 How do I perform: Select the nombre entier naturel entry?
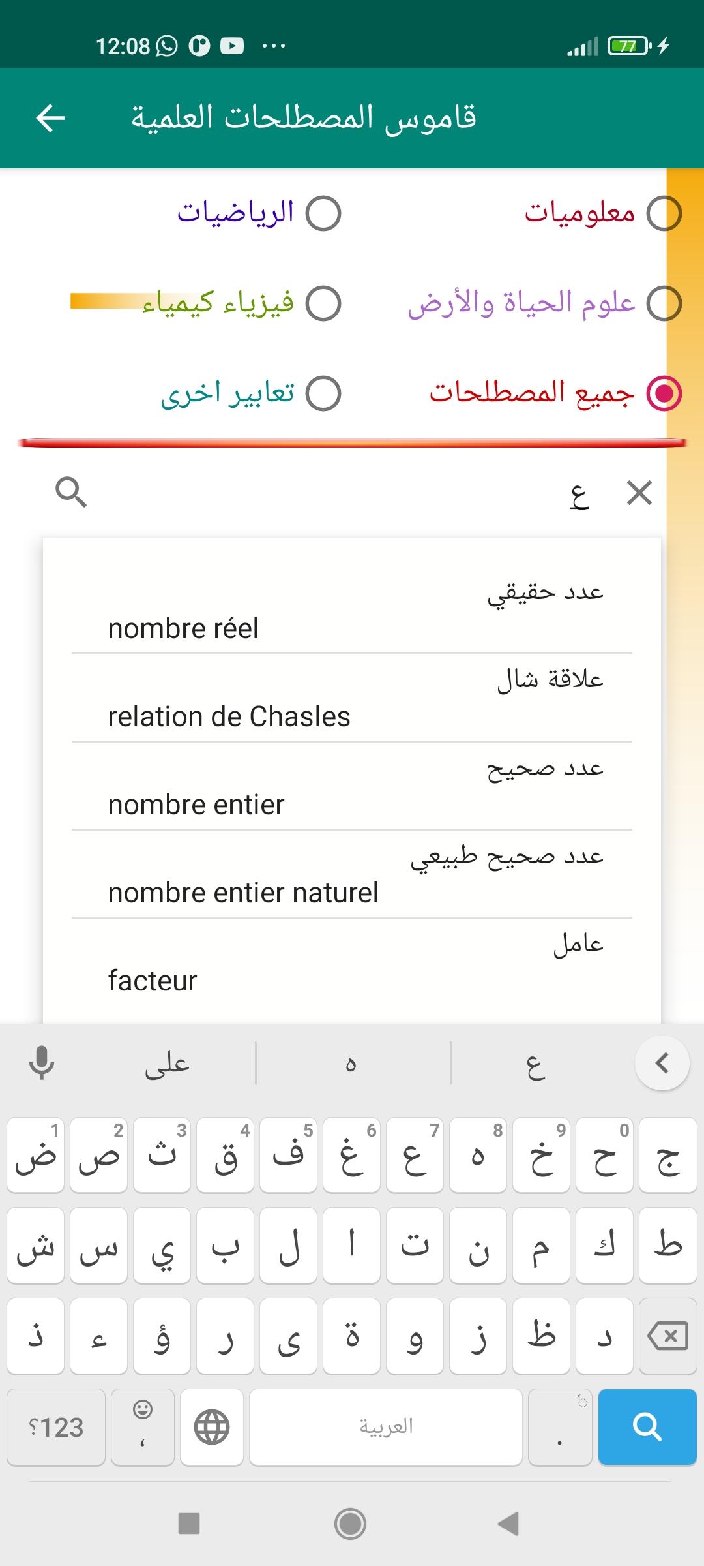[352, 874]
